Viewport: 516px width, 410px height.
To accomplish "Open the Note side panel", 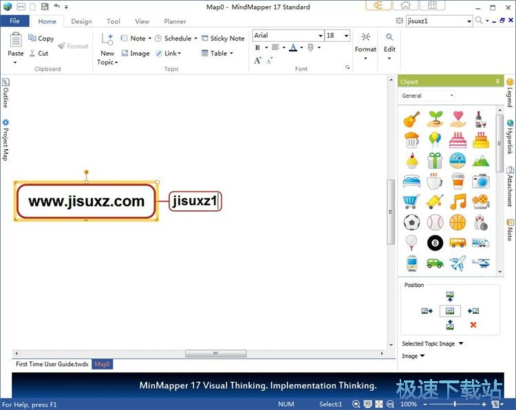I will point(510,230).
